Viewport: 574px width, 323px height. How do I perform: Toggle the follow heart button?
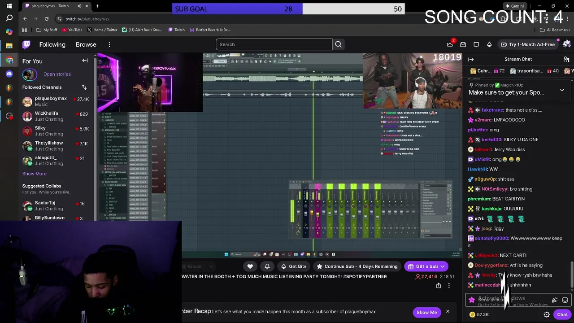coord(250,266)
